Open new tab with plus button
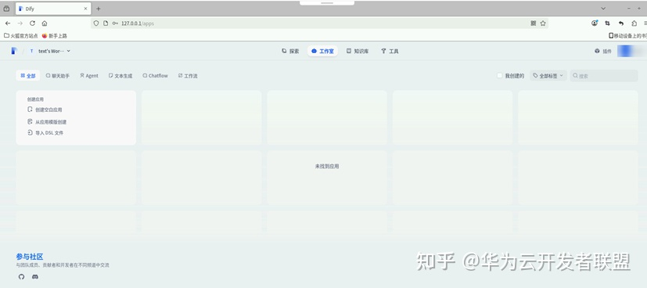This screenshot has width=647, height=288. (x=99, y=9)
